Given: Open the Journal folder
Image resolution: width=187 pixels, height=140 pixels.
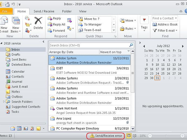Looking at the screenshot, I should click(x=17, y=82).
